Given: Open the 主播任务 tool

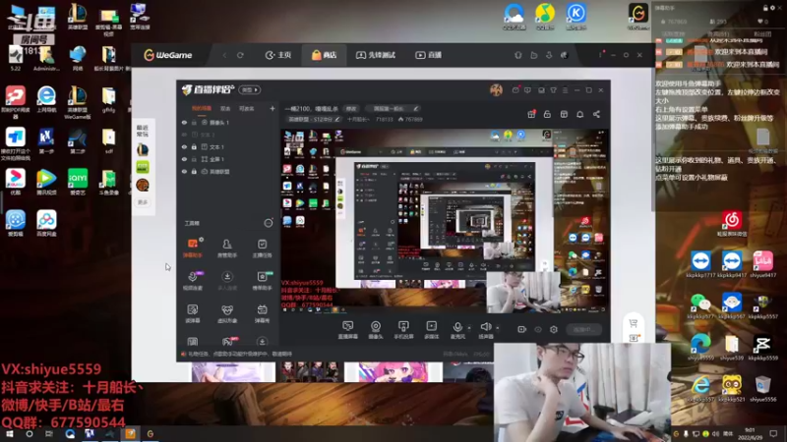Looking at the screenshot, I should 262,248.
